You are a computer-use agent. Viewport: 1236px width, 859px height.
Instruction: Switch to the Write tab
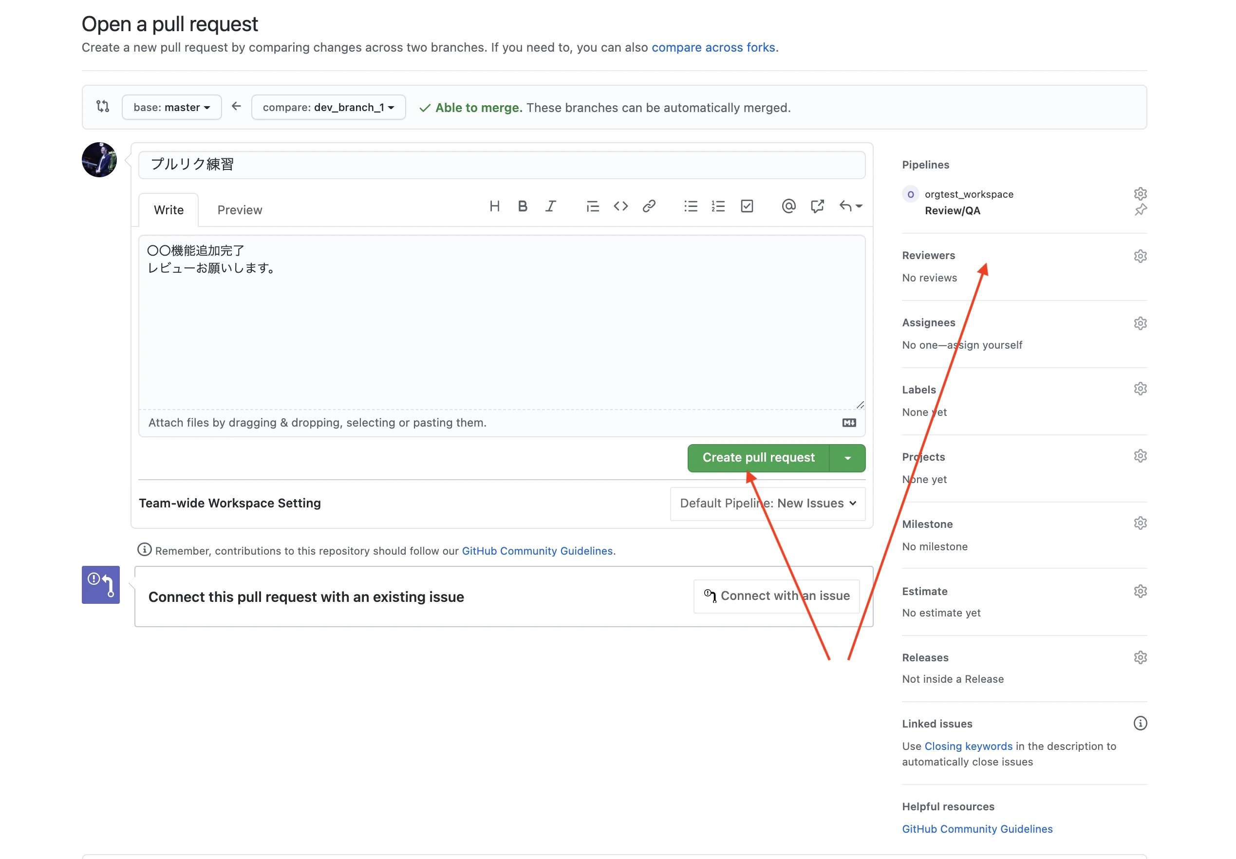coord(169,210)
